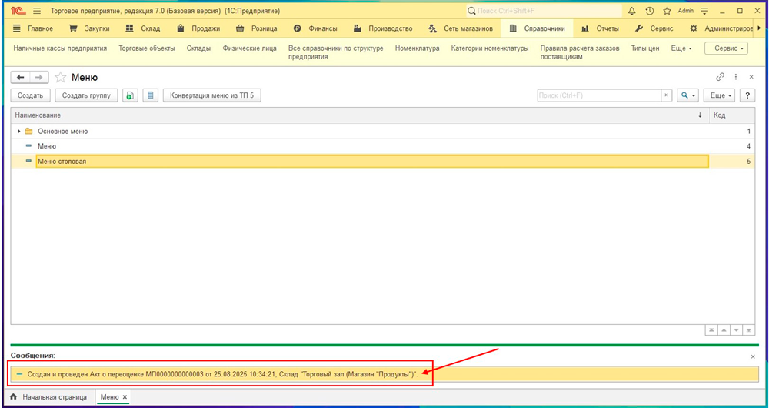Open the search options dropdown
Image resolution: width=769 pixels, height=408 pixels.
point(687,95)
